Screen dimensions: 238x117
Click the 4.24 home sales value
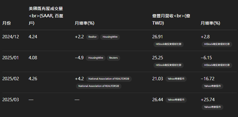click(x=33, y=37)
